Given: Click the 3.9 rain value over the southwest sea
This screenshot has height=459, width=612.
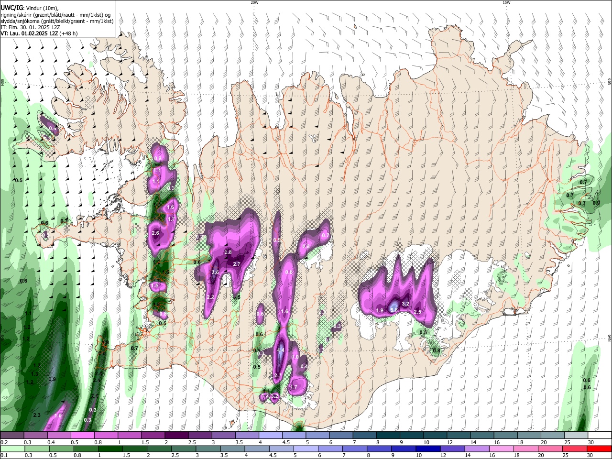Looking at the screenshot, I should (53, 379).
